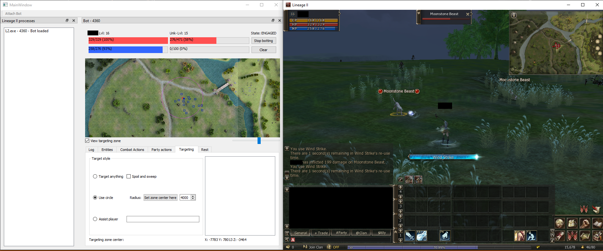Go to Combat Actions tab
The width and height of the screenshot is (603, 251).
click(132, 150)
